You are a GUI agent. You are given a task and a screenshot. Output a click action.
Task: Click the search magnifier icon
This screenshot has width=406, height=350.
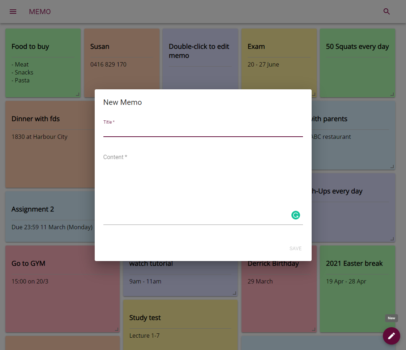[386, 12]
